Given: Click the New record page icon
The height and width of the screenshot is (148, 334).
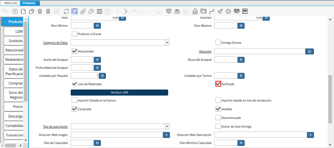Looking at the screenshot, I should 23,11.
